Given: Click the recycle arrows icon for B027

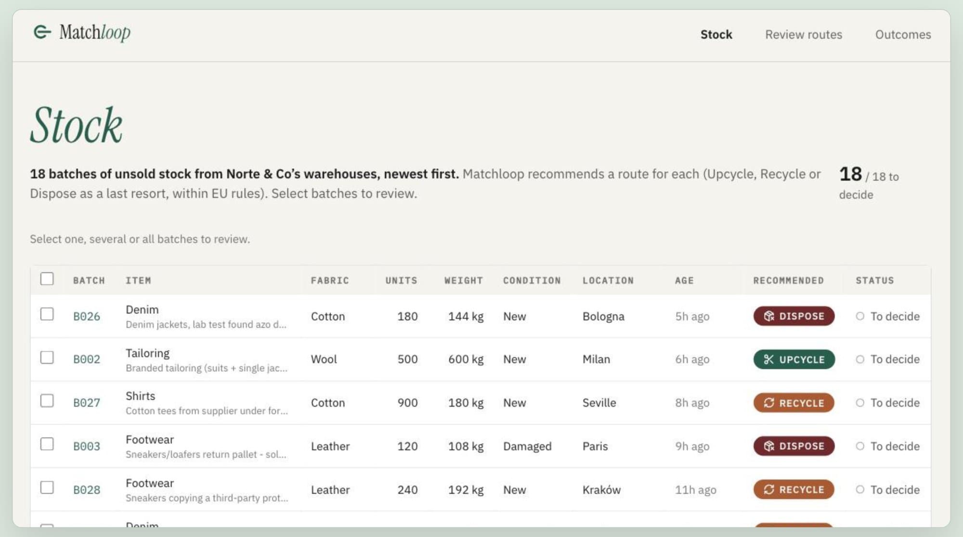Looking at the screenshot, I should [x=769, y=403].
